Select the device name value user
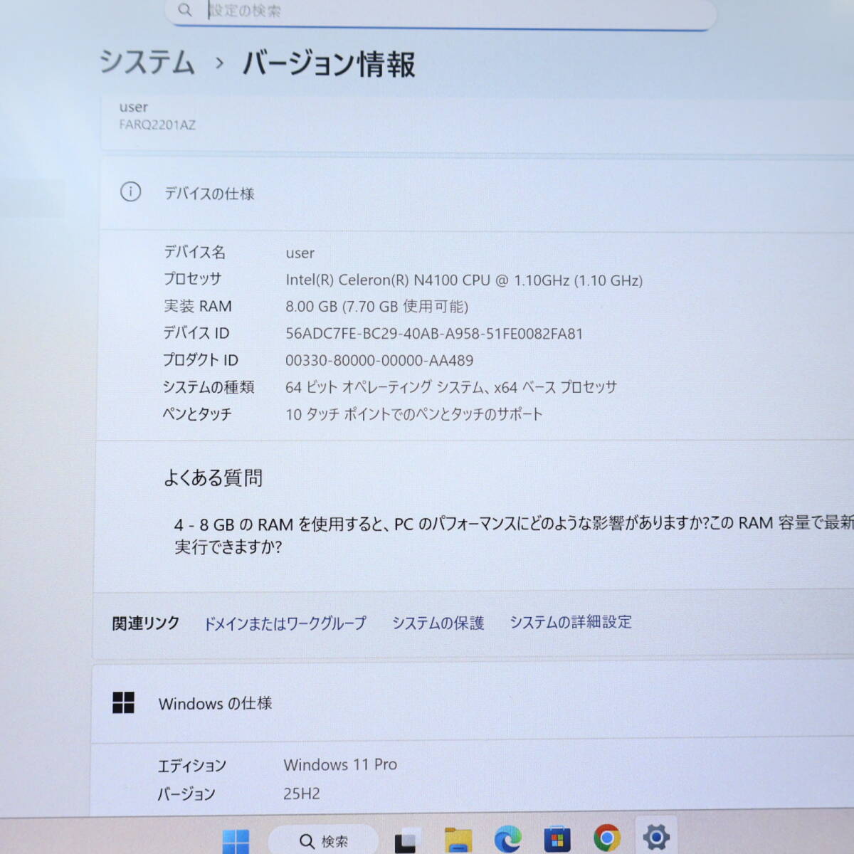The image size is (854, 854). click(300, 253)
